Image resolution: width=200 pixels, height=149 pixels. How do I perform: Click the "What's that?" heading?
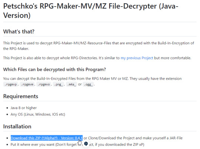click(19, 31)
